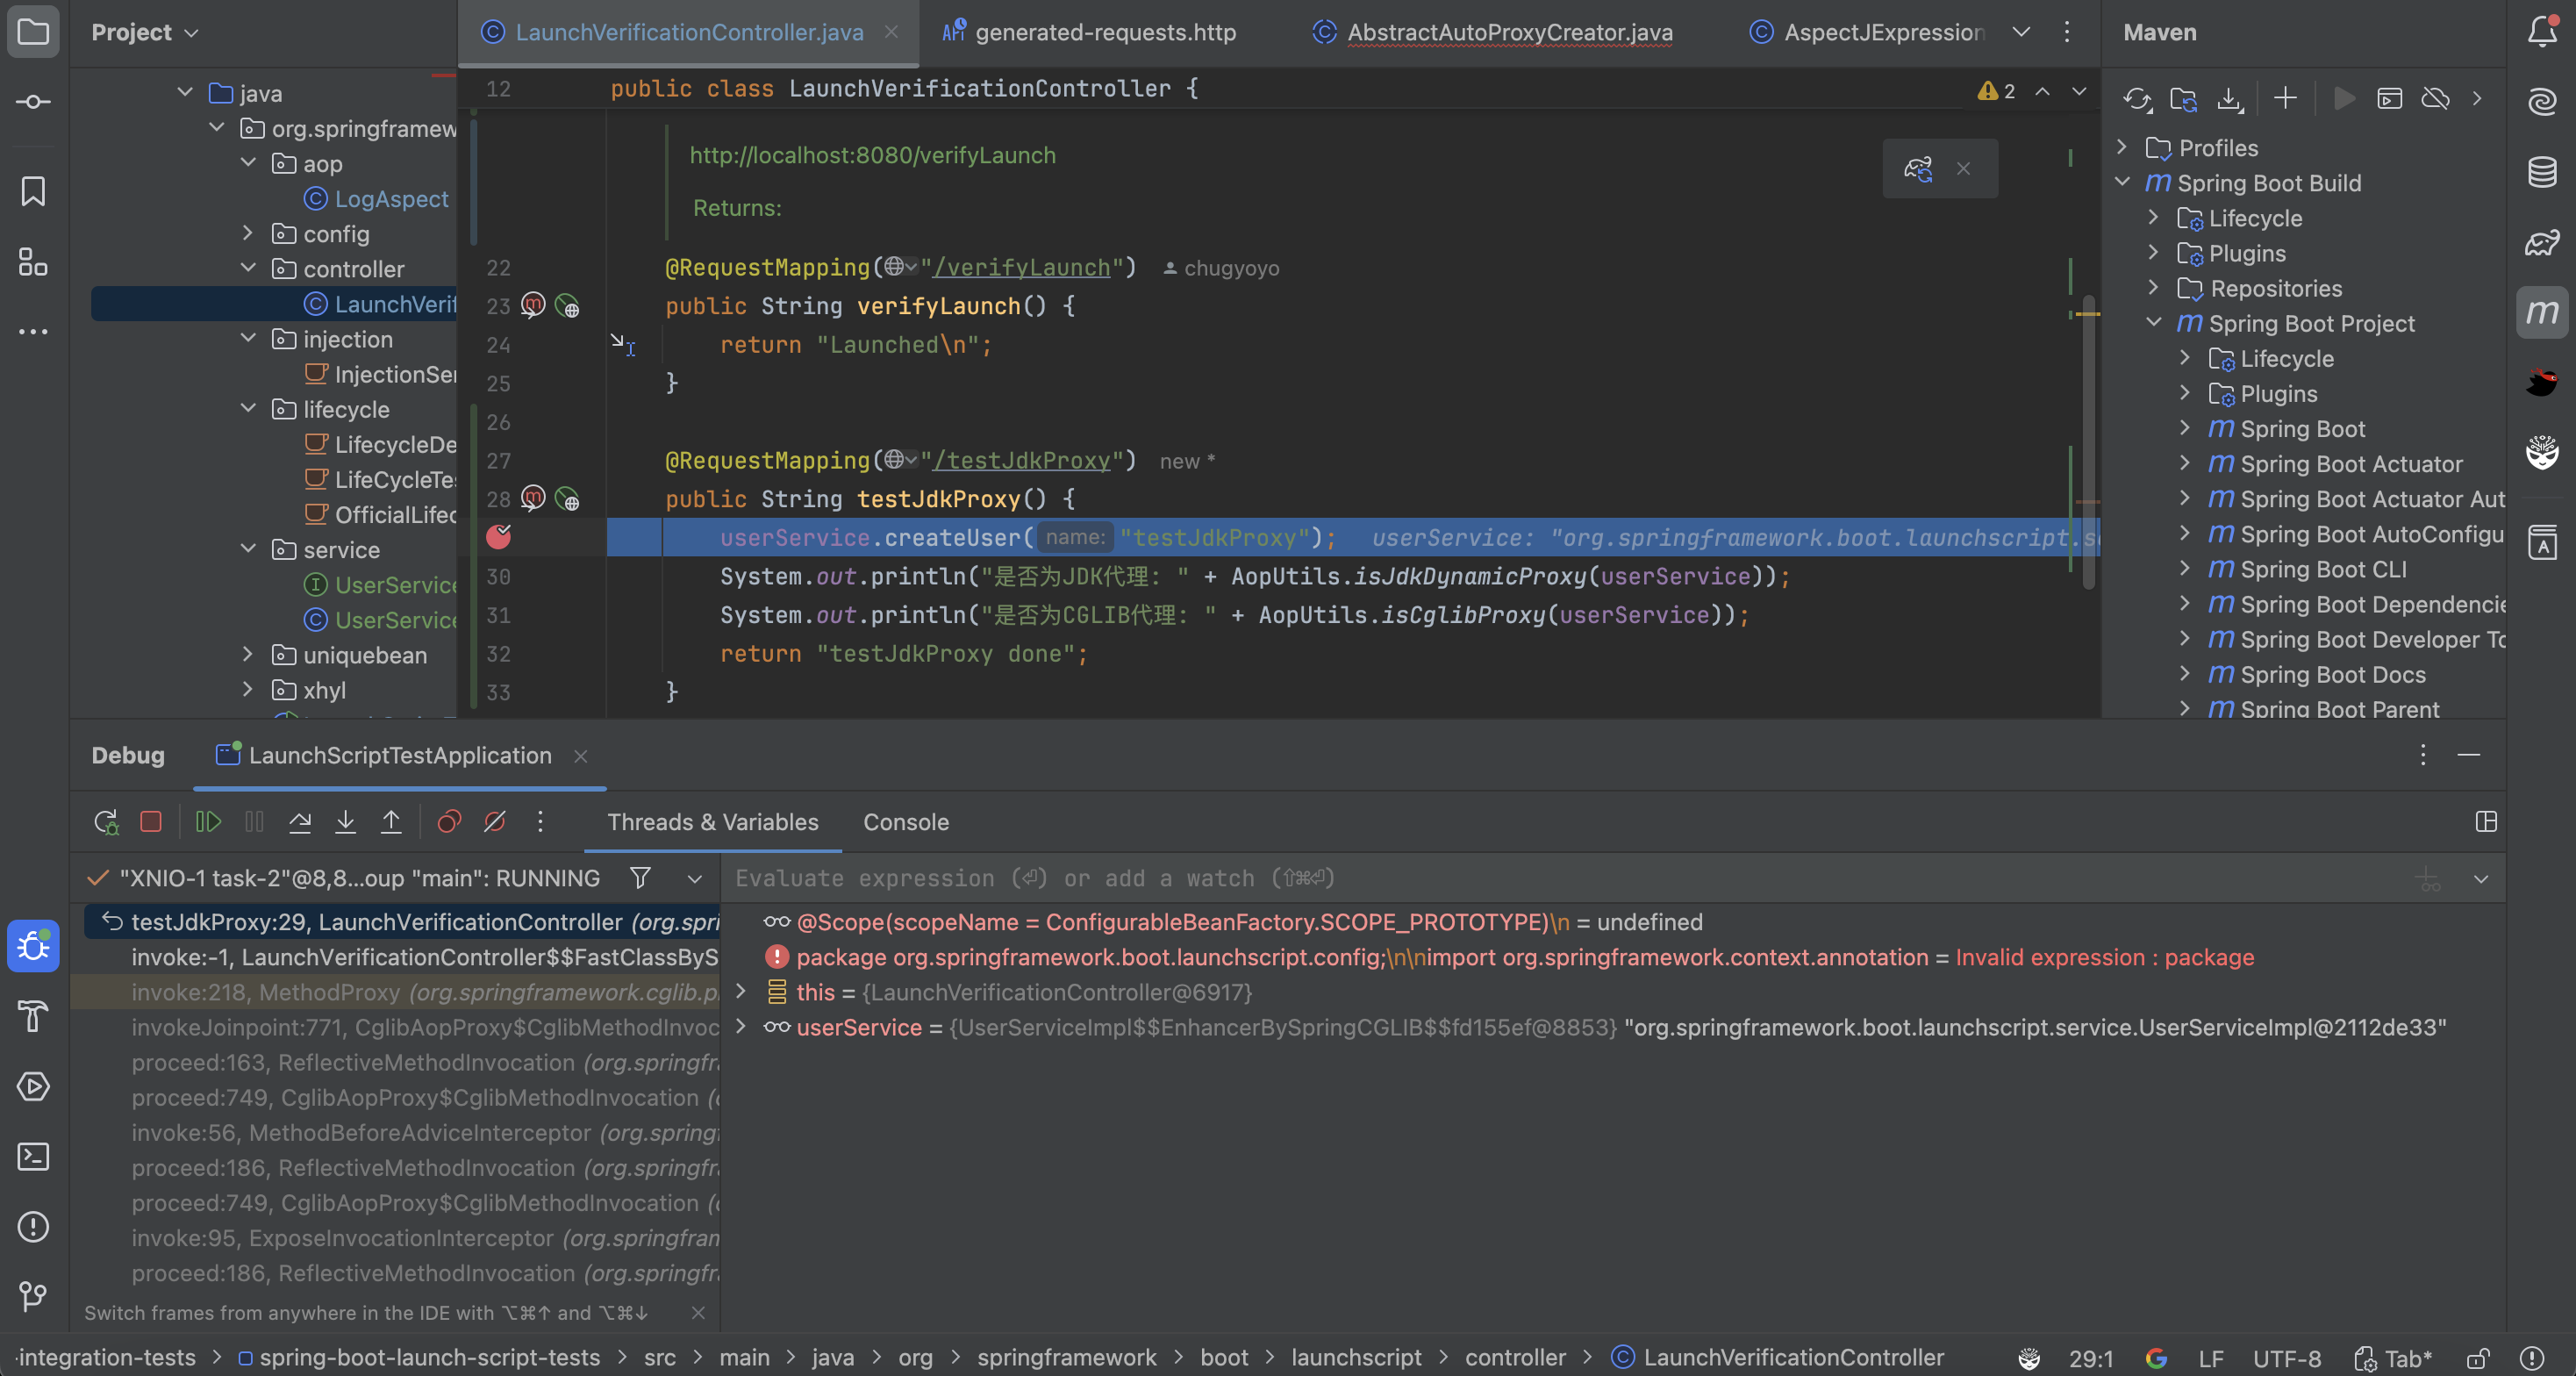Toggle Mute Breakpoints in debug toolbar
The image size is (2576, 1376).
[495, 822]
